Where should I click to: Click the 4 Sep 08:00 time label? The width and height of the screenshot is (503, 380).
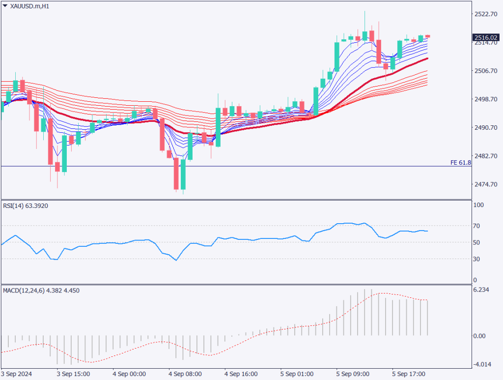click(x=185, y=374)
